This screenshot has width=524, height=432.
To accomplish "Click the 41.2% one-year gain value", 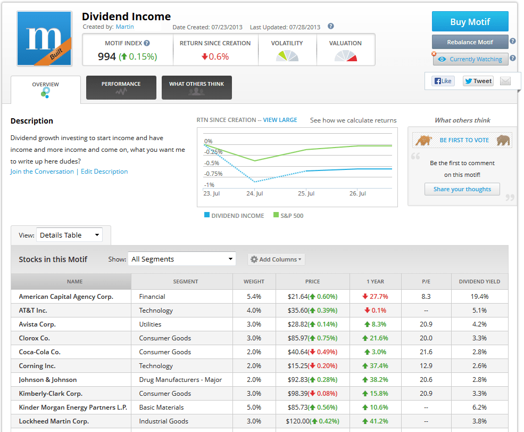I will [375, 421].
